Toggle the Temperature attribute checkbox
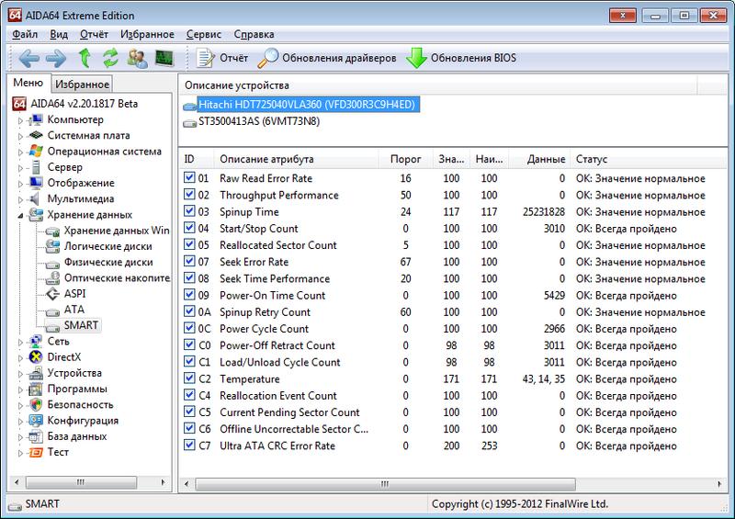 [189, 378]
